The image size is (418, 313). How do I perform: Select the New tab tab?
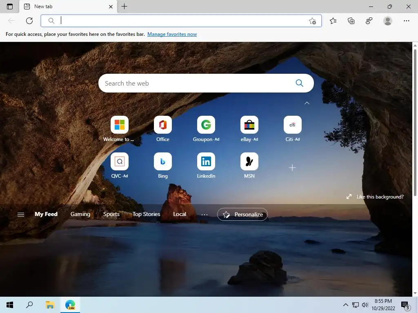point(68,7)
